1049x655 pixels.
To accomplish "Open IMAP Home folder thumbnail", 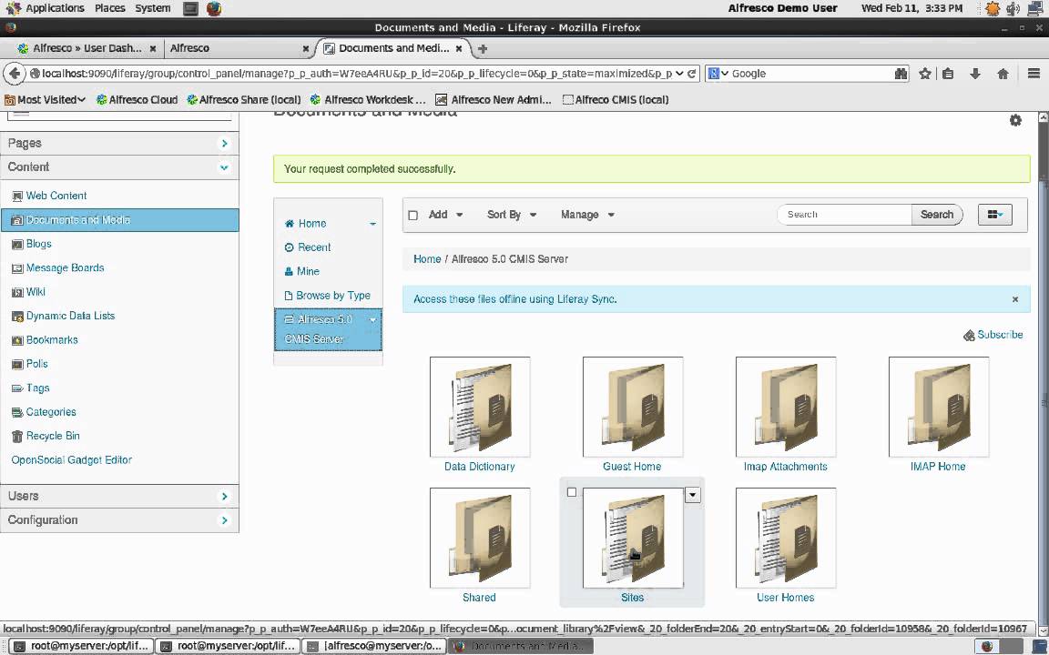I will (939, 407).
